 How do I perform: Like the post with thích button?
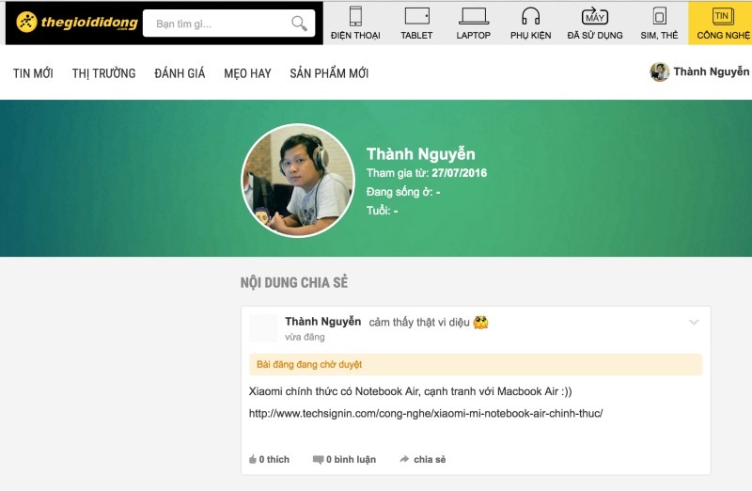coord(269,459)
